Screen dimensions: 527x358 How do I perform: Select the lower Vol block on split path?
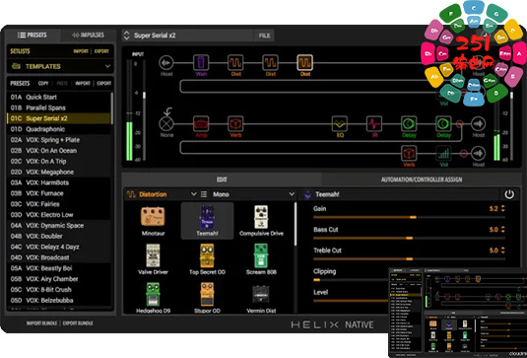coord(443,154)
